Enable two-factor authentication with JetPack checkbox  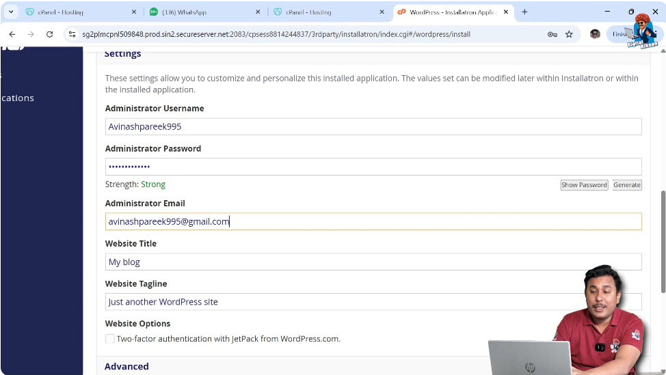110,339
